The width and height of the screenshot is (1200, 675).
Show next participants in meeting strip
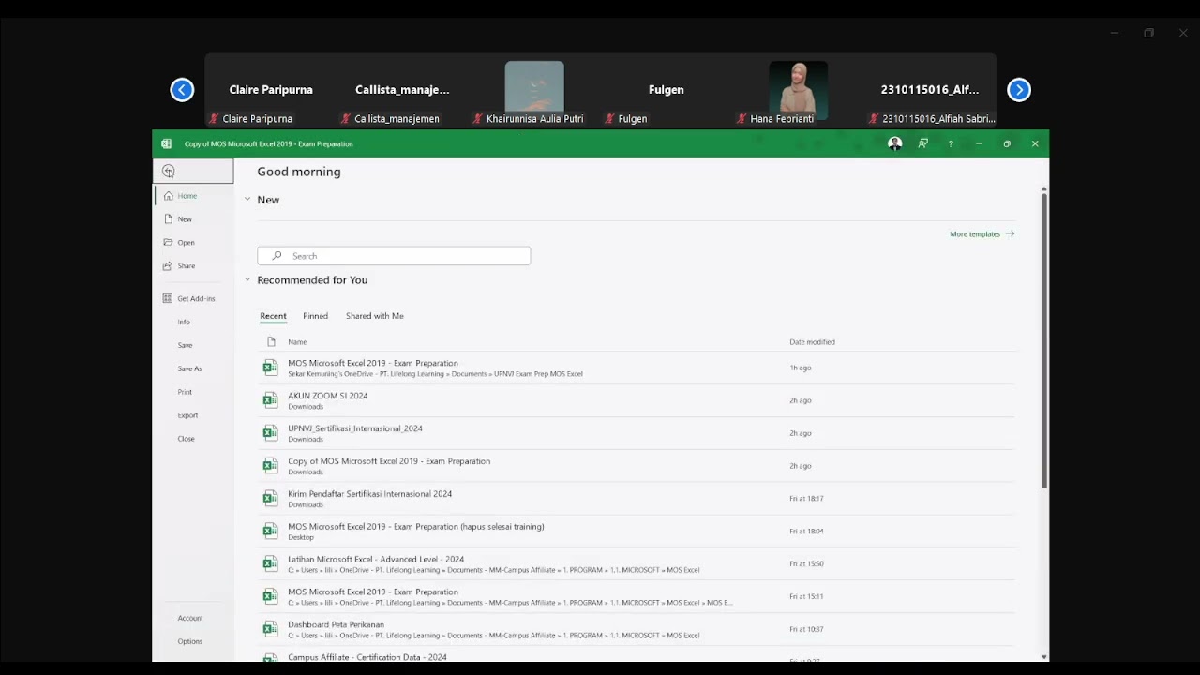coord(1019,90)
